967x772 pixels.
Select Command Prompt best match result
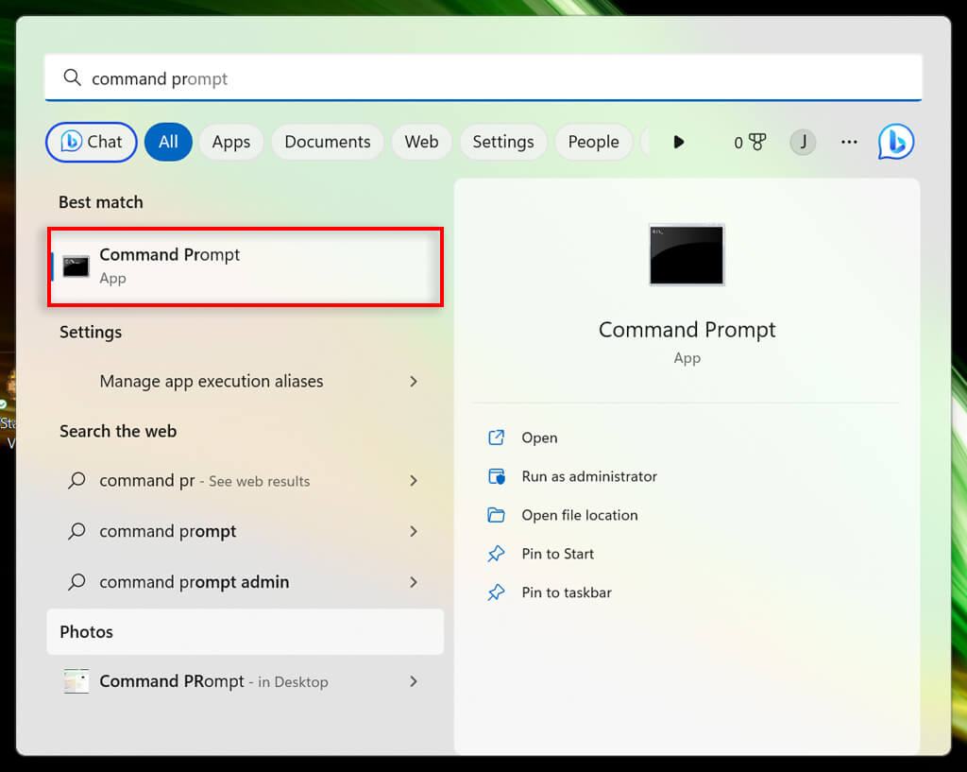tap(246, 266)
